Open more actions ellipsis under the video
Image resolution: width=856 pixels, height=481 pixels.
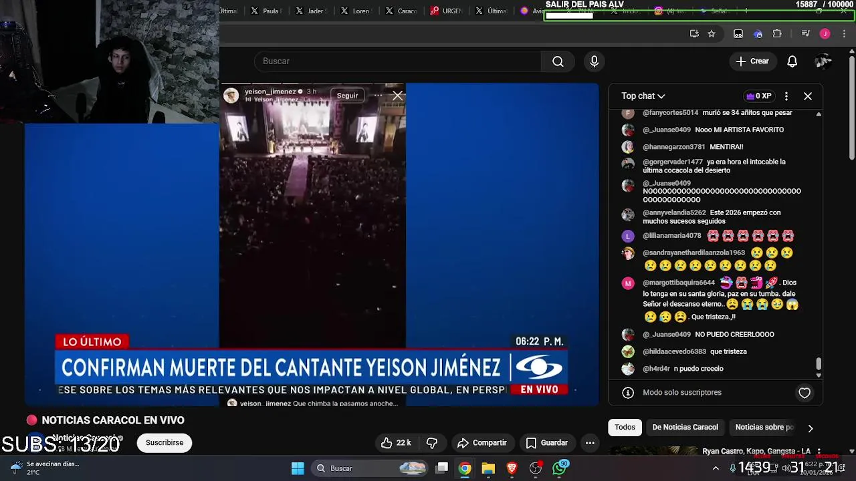point(590,443)
